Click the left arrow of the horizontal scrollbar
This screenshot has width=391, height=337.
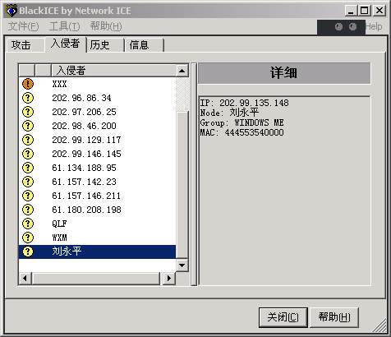(x=25, y=279)
